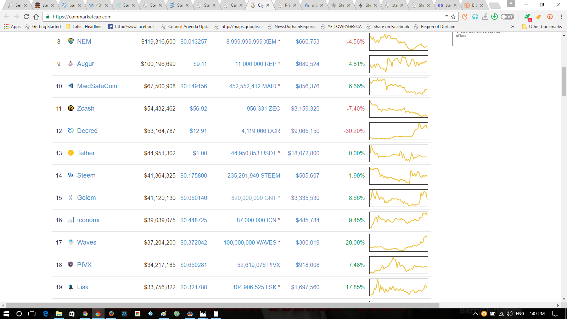The image size is (567, 319).
Task: Open the Windows Start menu
Action: click(6, 314)
